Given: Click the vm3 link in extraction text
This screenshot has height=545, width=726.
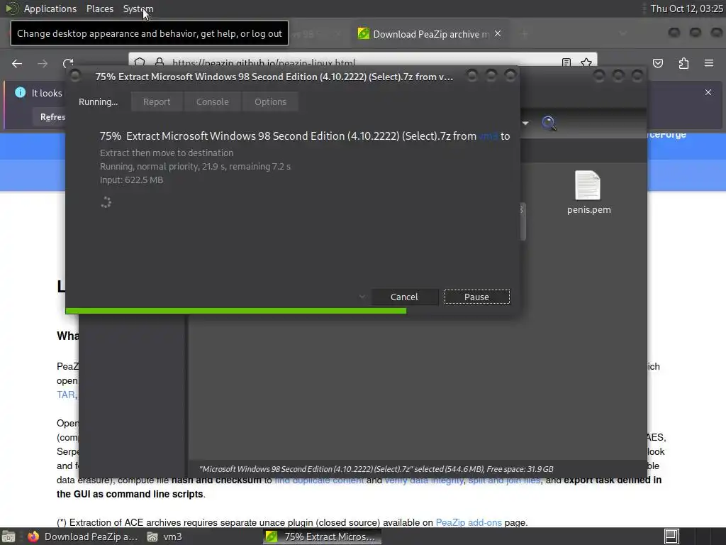Looking at the screenshot, I should click(488, 136).
